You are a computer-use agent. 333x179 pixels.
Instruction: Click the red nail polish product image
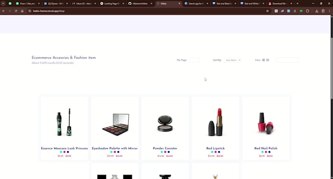265,123
